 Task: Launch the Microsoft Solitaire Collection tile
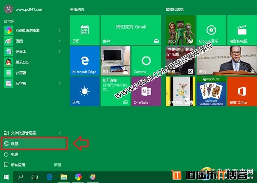click(211, 91)
